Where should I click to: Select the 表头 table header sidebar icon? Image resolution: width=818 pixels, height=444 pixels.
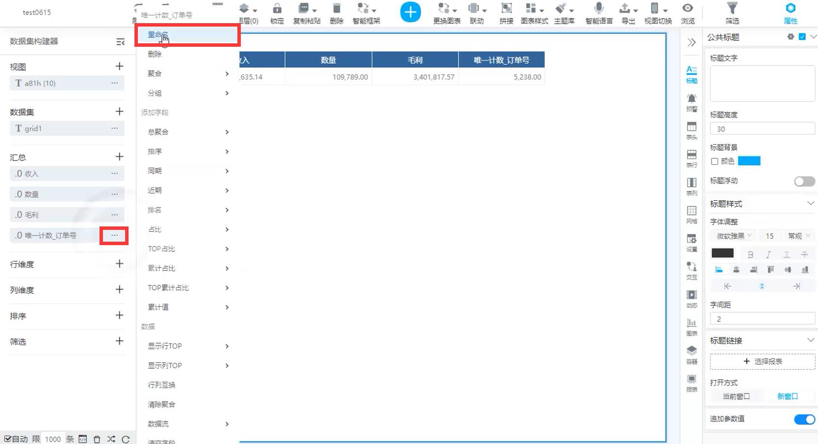click(692, 130)
